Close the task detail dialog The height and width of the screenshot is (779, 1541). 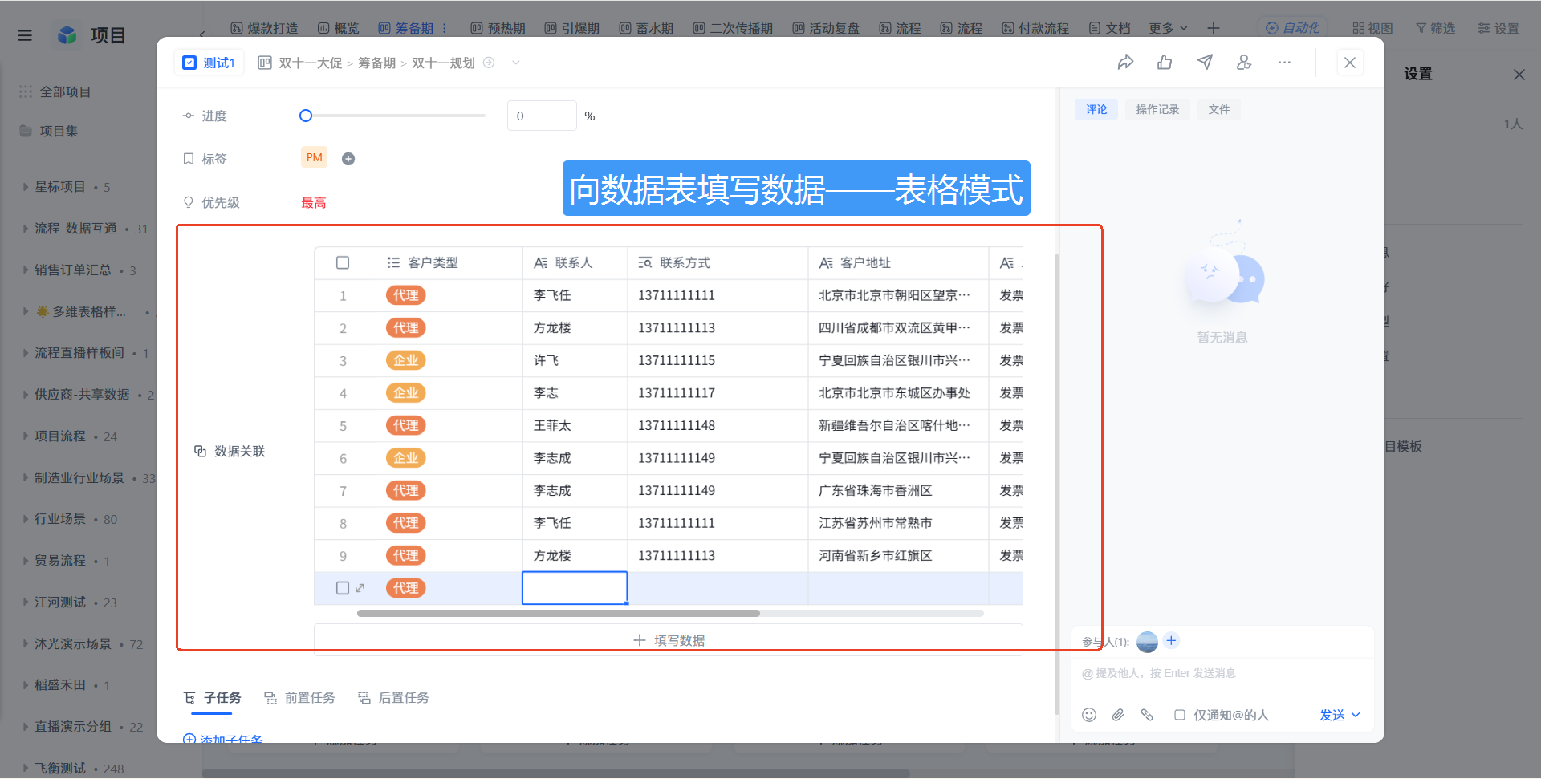(x=1350, y=63)
